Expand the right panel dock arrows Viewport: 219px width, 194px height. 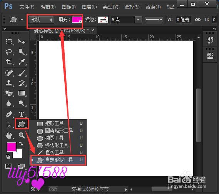(214, 28)
